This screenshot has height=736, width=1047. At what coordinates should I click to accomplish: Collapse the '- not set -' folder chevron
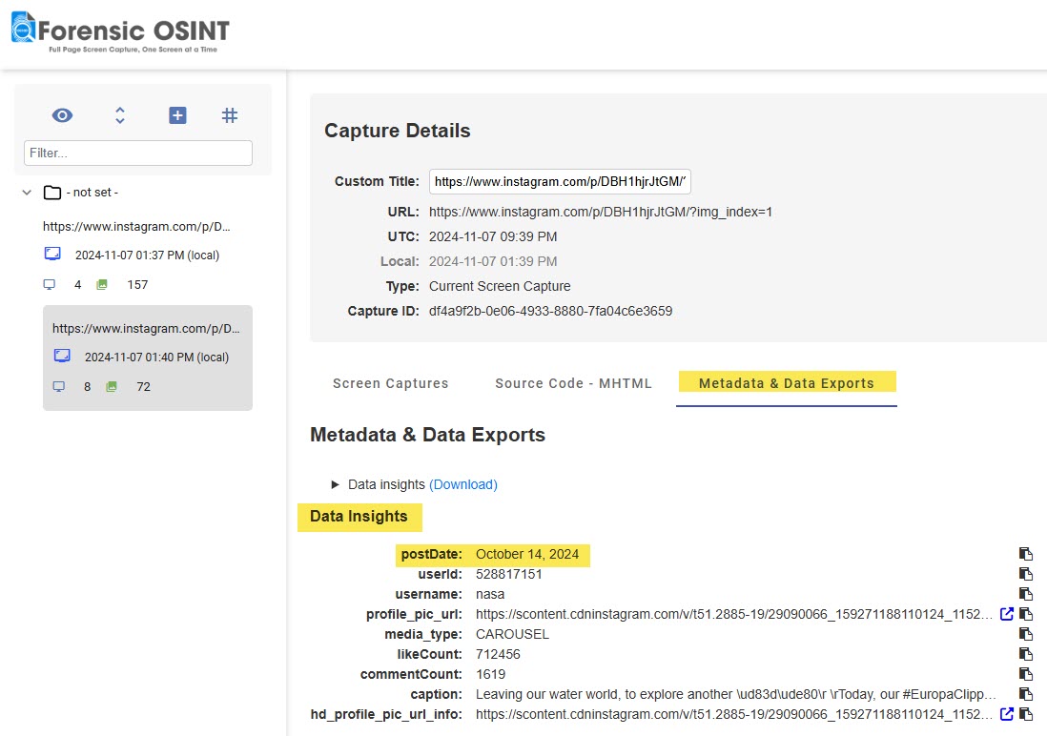tap(27, 193)
